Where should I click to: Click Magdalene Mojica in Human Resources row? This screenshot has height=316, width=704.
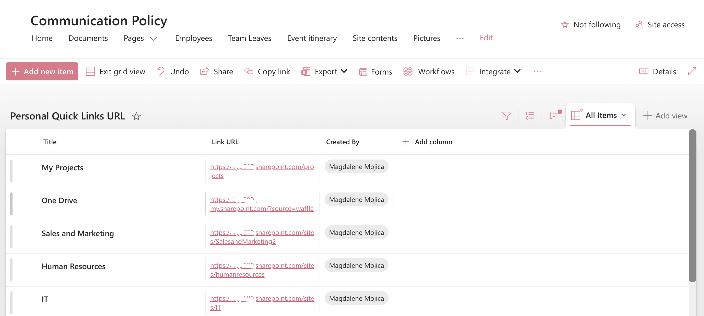(356, 265)
